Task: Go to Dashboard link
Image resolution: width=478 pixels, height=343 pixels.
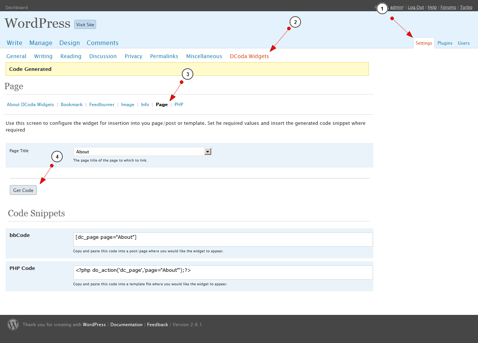Action: [x=17, y=7]
